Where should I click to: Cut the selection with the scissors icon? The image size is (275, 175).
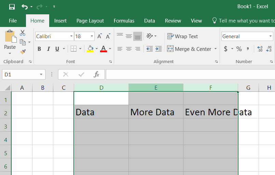coord(23,33)
